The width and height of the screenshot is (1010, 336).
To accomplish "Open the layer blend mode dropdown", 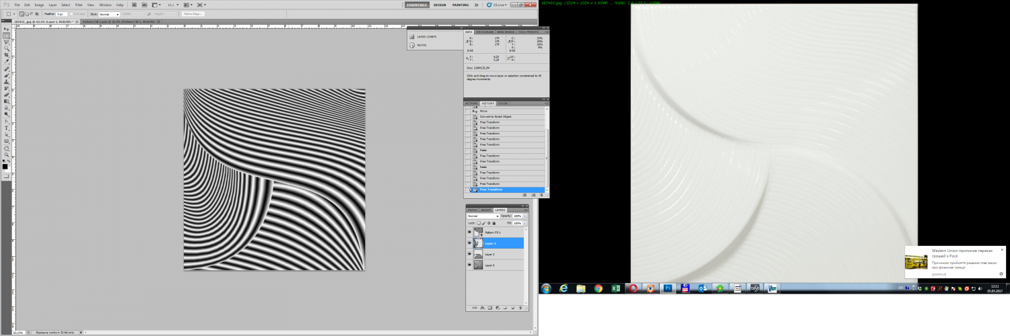I will 483,216.
